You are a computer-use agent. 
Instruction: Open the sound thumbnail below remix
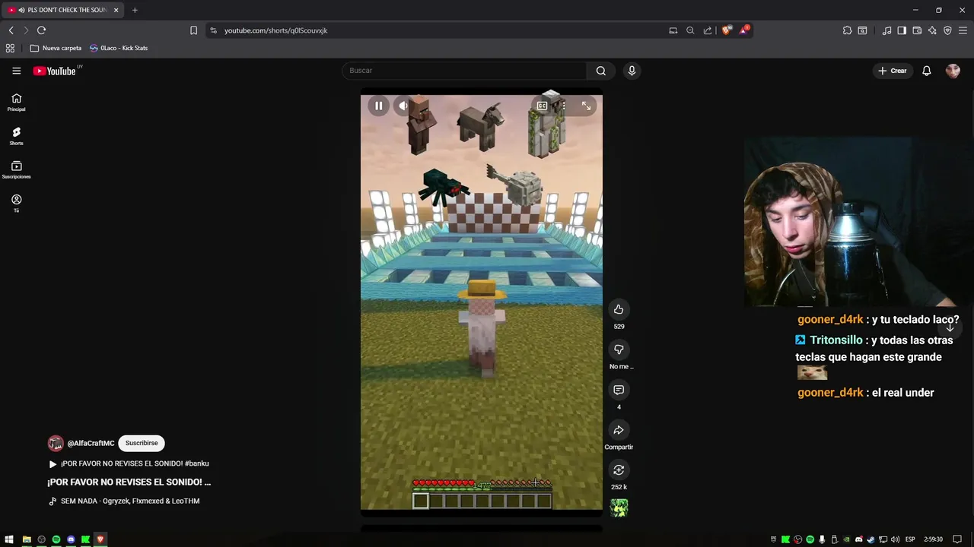tap(619, 508)
